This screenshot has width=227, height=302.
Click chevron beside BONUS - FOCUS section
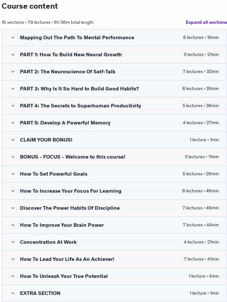pos(13,157)
